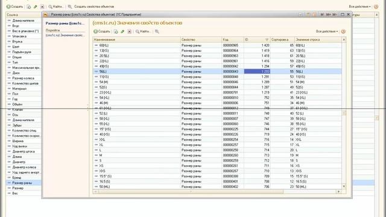Click the up arrow of value table scrollbar
386x217 pixels.
pyautogui.click(x=344, y=40)
